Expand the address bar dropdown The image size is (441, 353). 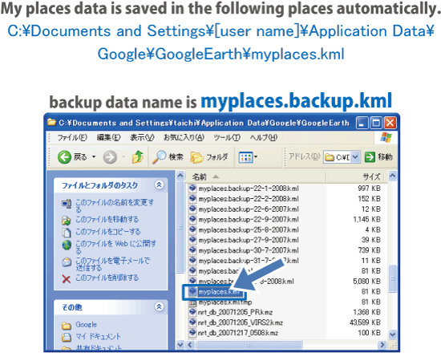pos(355,156)
